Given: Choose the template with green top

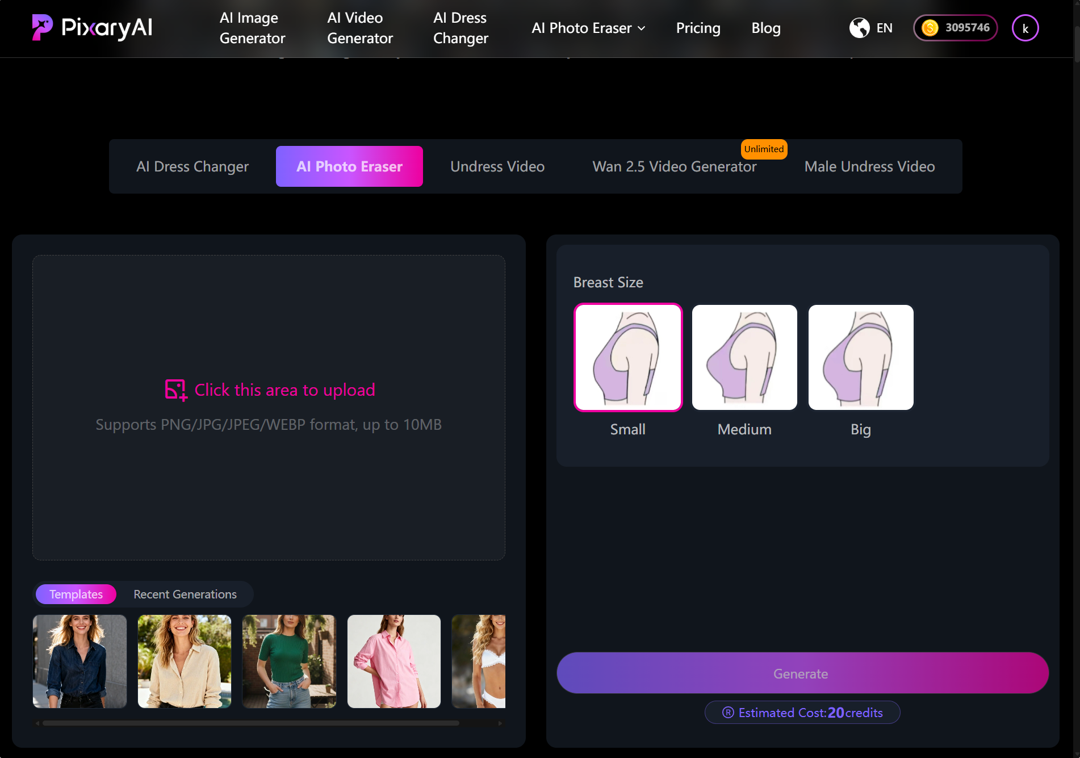Looking at the screenshot, I should (289, 661).
